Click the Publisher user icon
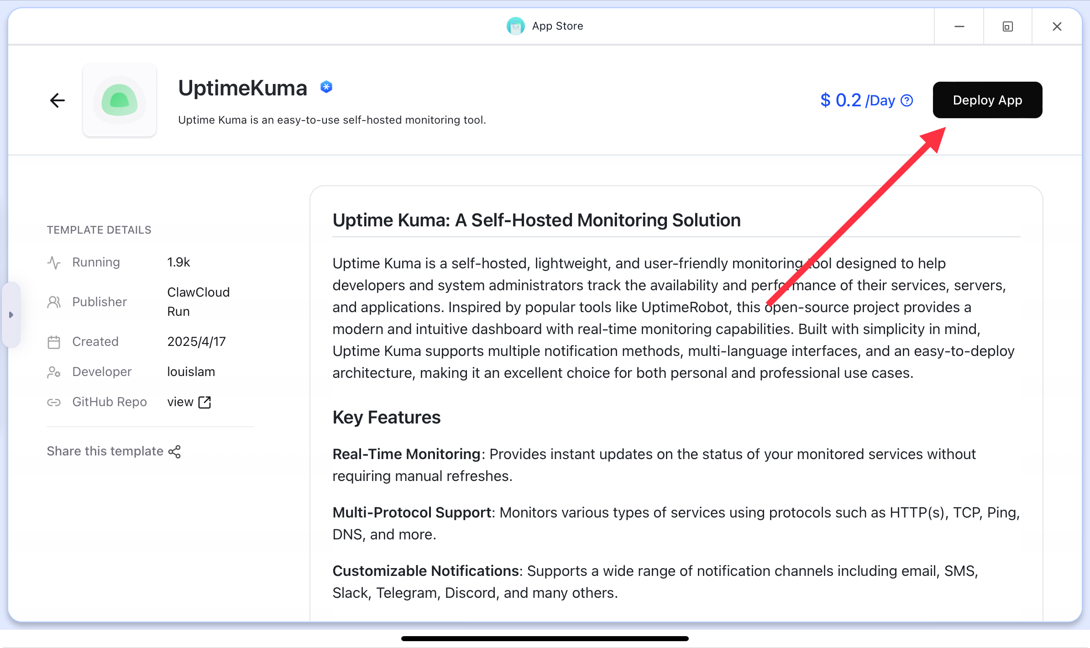The image size is (1090, 648). pyautogui.click(x=54, y=302)
